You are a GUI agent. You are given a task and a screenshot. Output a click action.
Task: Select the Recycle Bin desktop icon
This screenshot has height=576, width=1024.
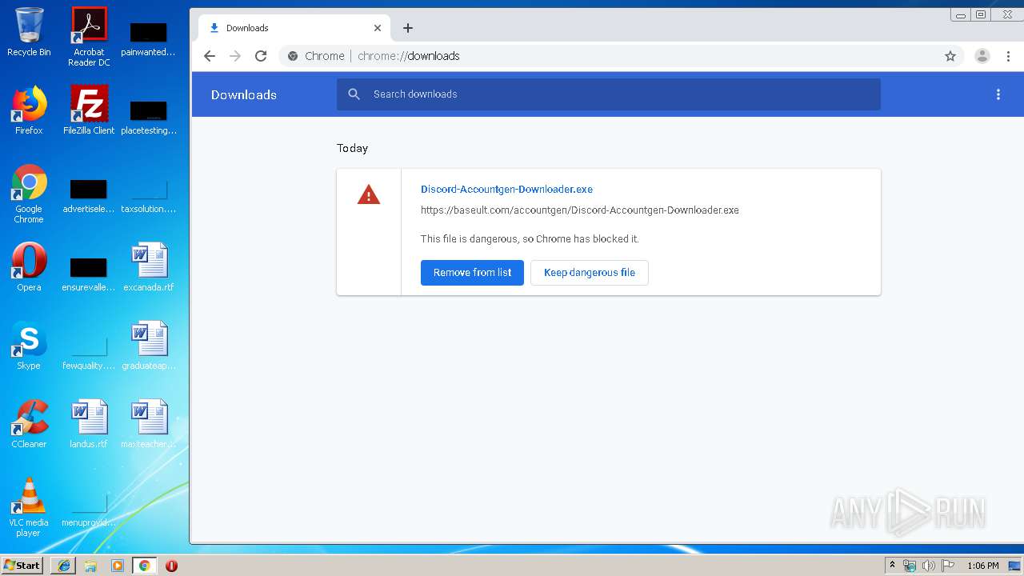click(29, 33)
